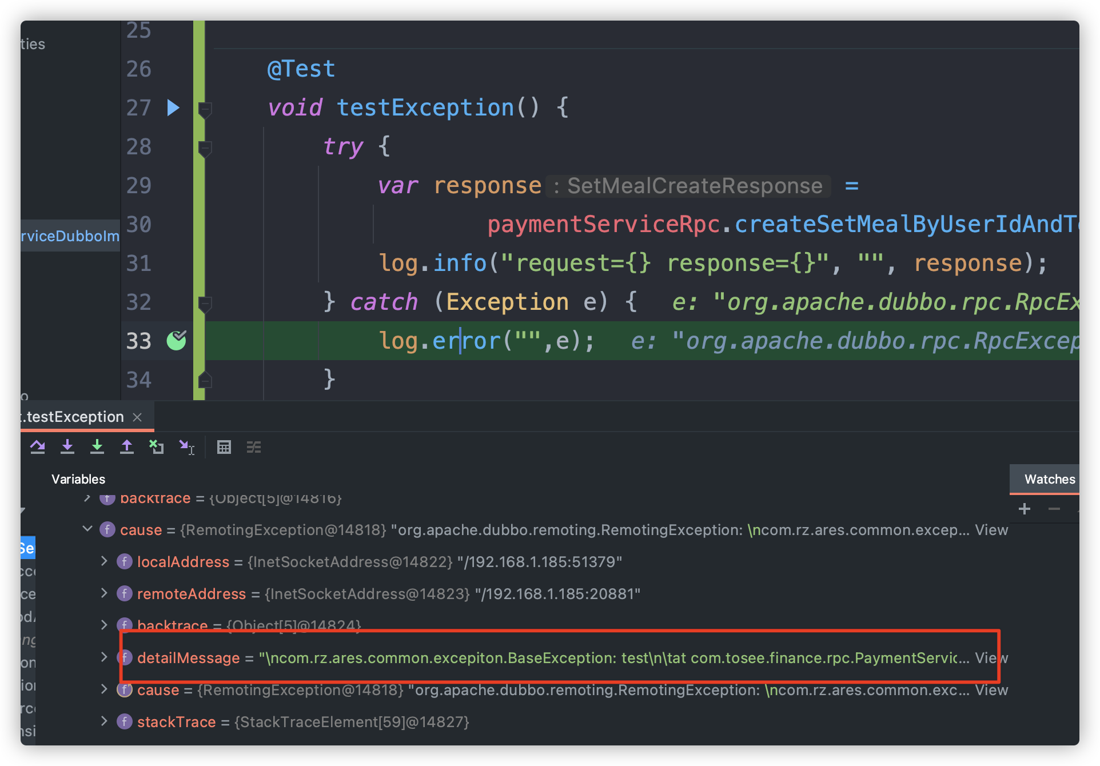The height and width of the screenshot is (766, 1100).
Task: Click the Step Over debugger icon
Action: point(38,447)
